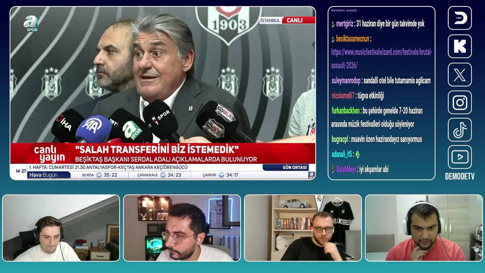Screen dimensions: 485x273
Task: Select the headline "SALAH TRANSFERİNİ BİZ İSTEMEDİK"
Action: click(x=157, y=149)
